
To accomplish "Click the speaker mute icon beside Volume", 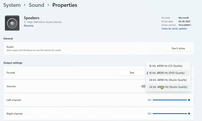I will (143, 86).
